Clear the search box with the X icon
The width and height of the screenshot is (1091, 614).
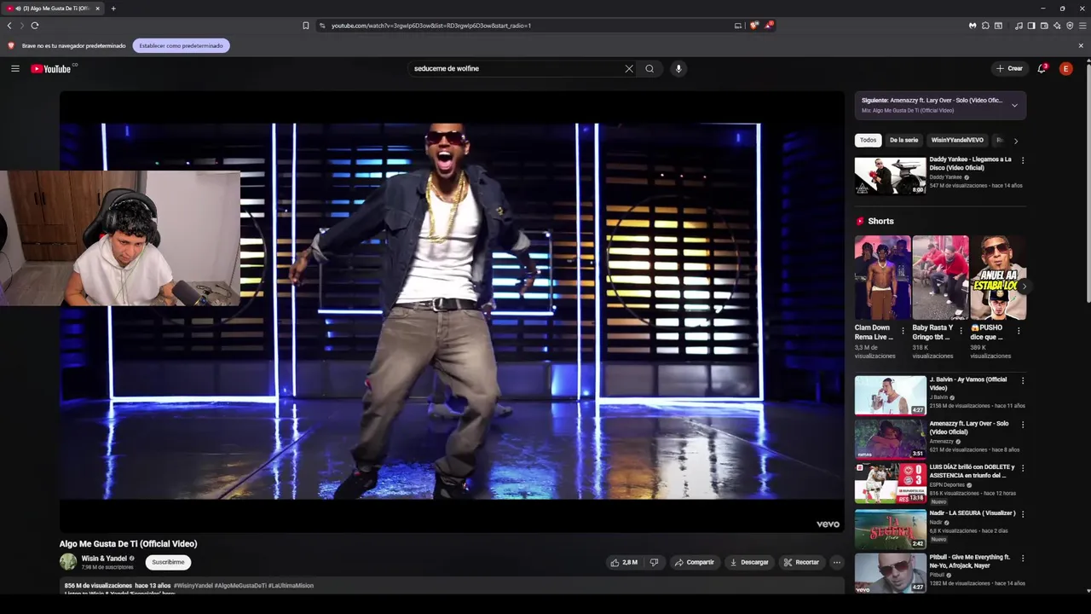coord(629,68)
